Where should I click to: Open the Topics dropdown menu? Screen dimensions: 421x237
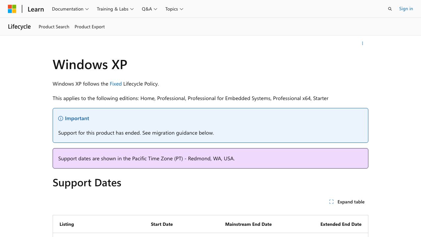(x=174, y=9)
